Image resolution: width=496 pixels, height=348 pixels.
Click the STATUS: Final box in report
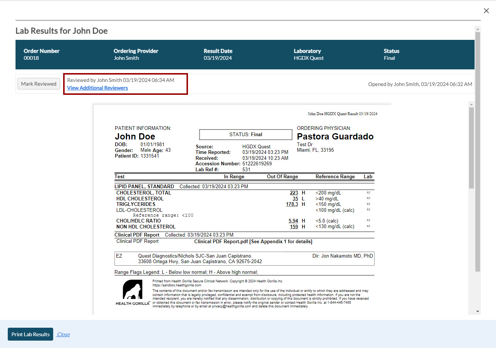[x=246, y=134]
